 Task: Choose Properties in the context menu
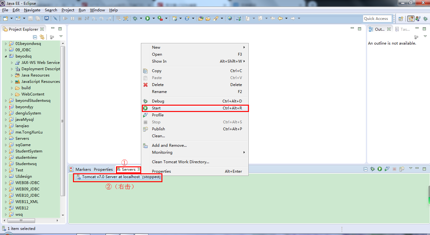coord(195,171)
